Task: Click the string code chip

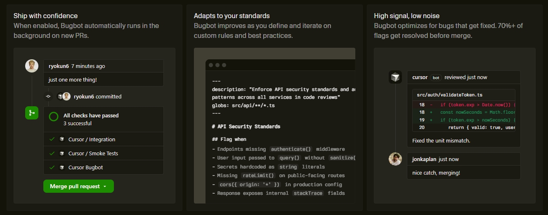Action: pos(288,167)
